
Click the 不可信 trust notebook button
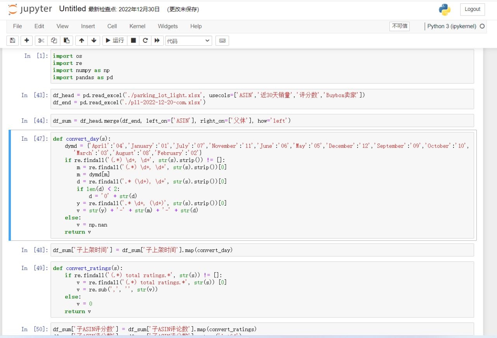[x=400, y=26]
